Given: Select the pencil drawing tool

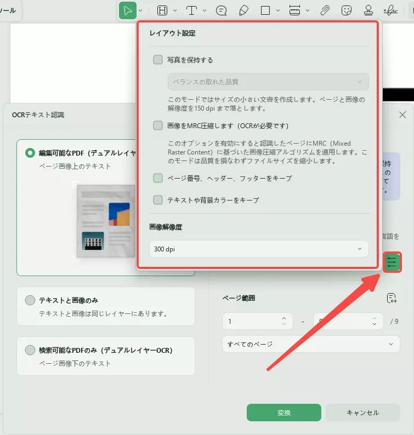Looking at the screenshot, I should coord(243,11).
